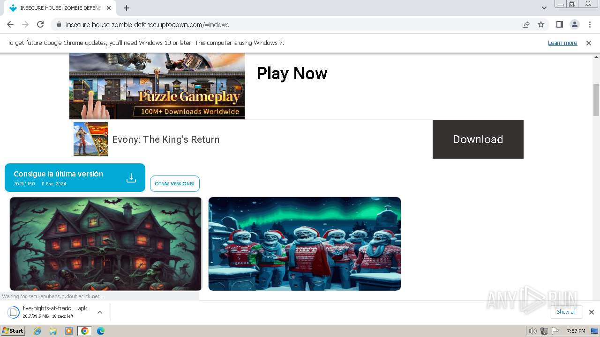Click the Play Now ad headline
Image resolution: width=600 pixels, height=337 pixels.
click(292, 73)
